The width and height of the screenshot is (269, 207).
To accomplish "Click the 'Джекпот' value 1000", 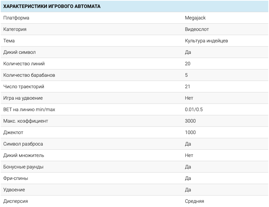I will click(190, 132).
